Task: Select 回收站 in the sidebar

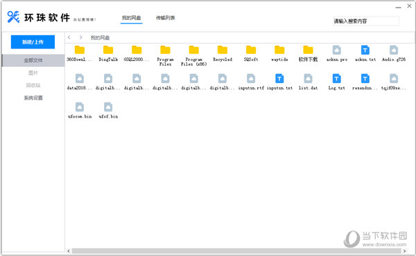Action: pos(33,85)
